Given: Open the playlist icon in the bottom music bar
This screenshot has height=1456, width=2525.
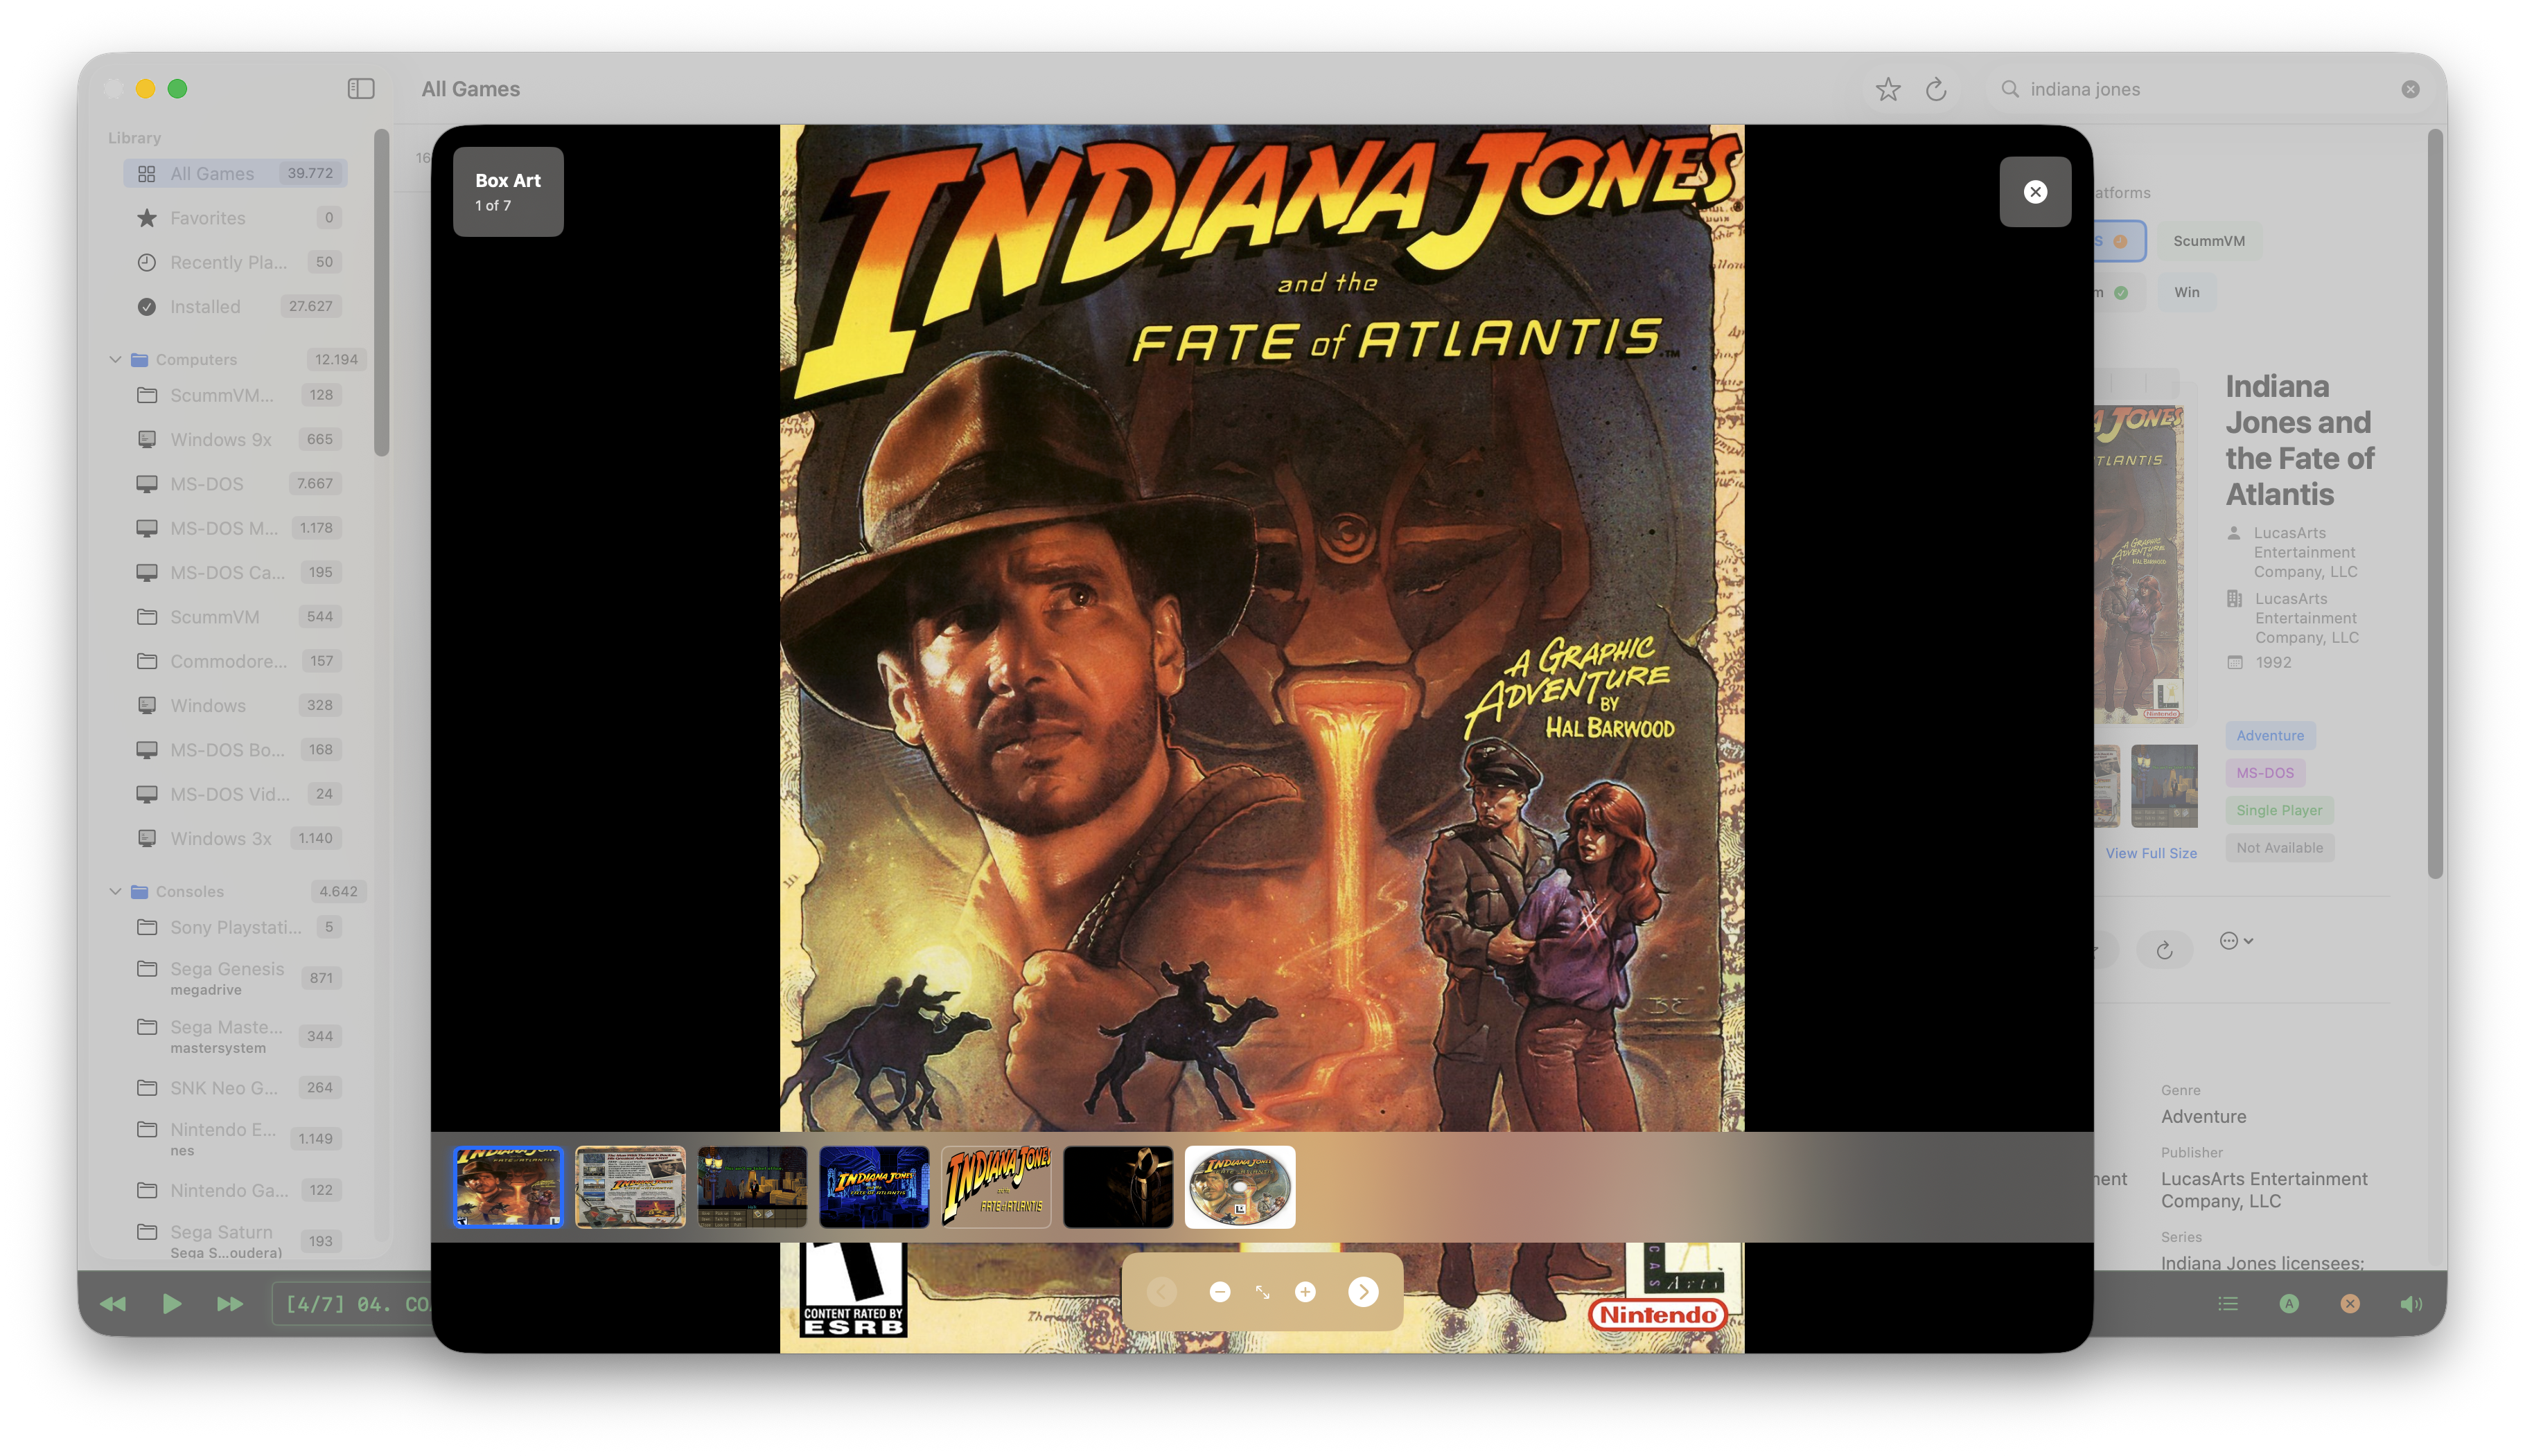Looking at the screenshot, I should tap(2227, 1303).
